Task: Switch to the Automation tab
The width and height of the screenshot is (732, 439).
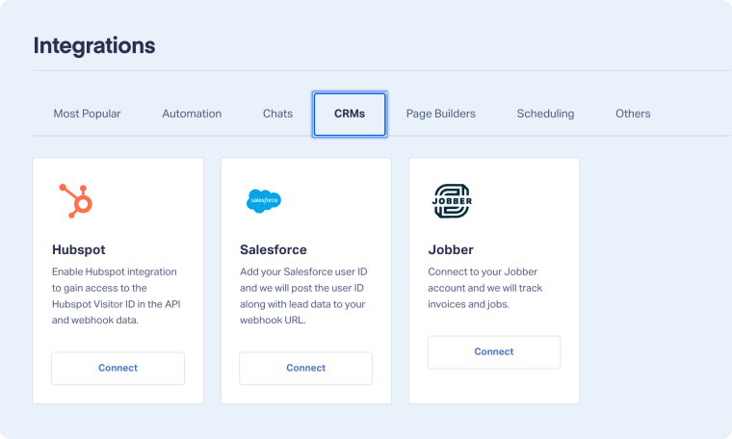Action: point(192,114)
